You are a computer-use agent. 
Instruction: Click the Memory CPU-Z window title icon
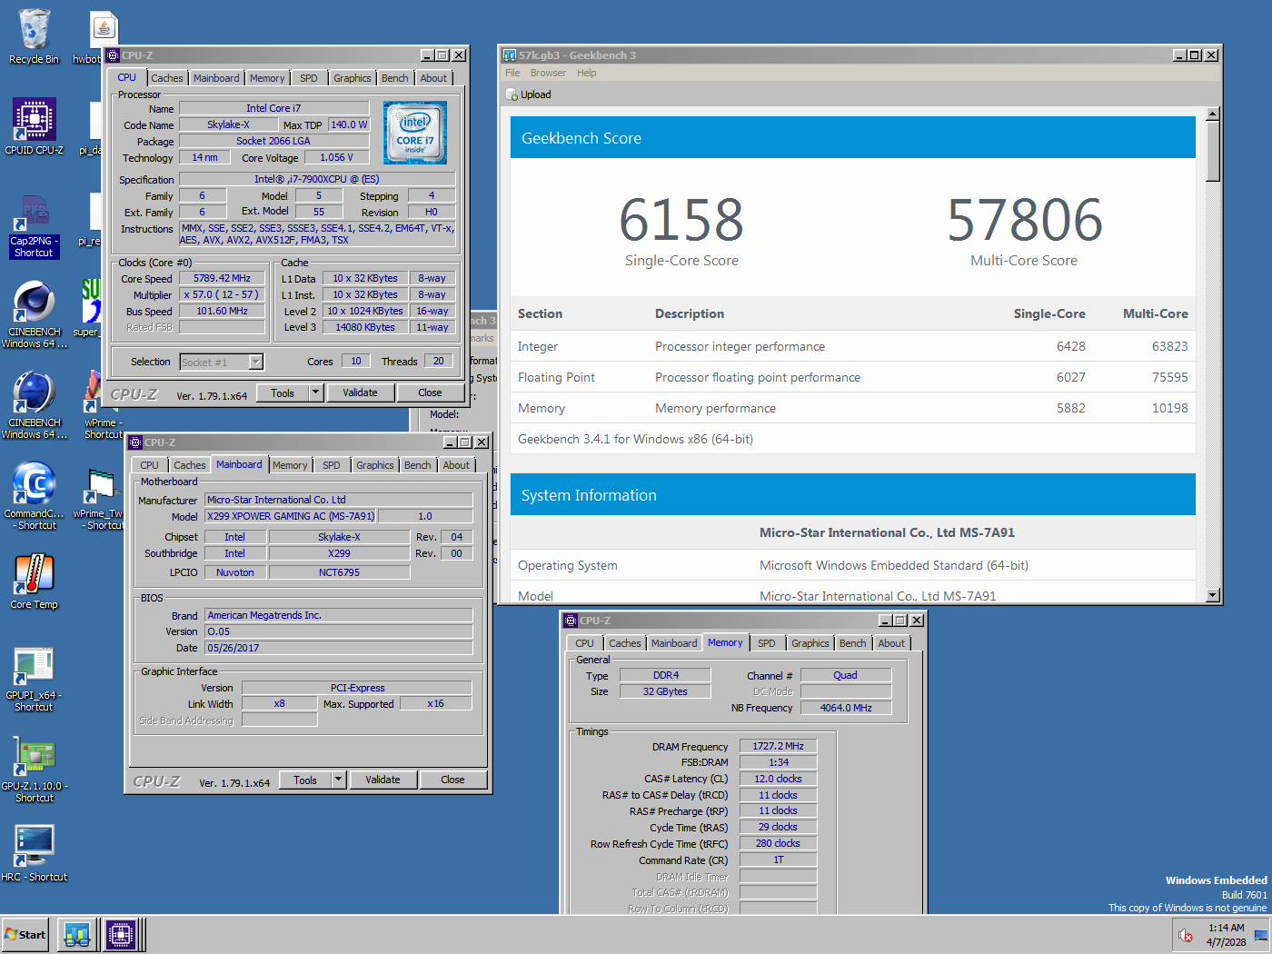[571, 621]
